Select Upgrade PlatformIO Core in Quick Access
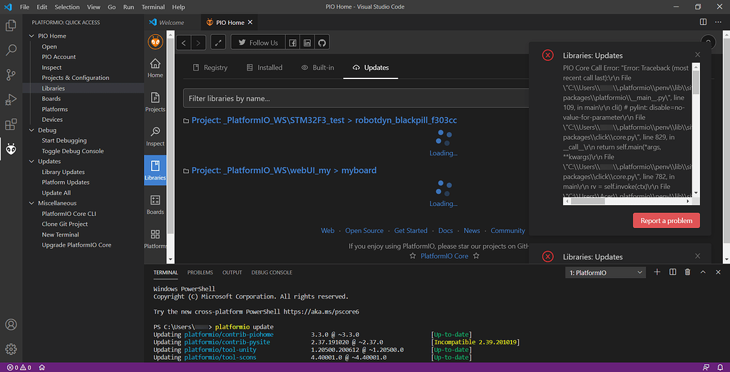730x372 pixels. click(76, 245)
